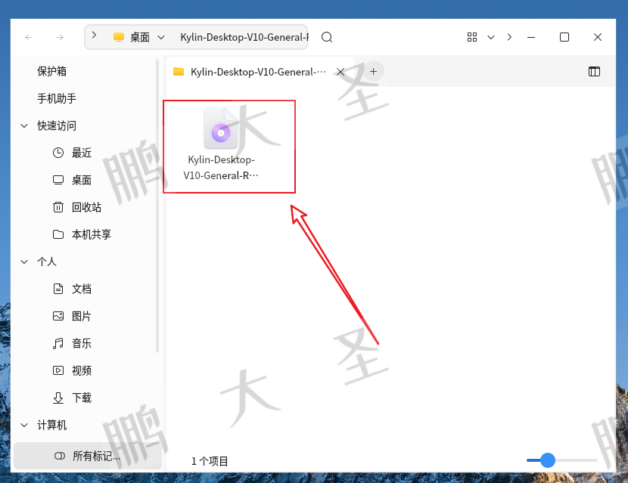This screenshot has height=483, width=628.
Task: Toggle the preview pane icon
Action: coord(594,72)
